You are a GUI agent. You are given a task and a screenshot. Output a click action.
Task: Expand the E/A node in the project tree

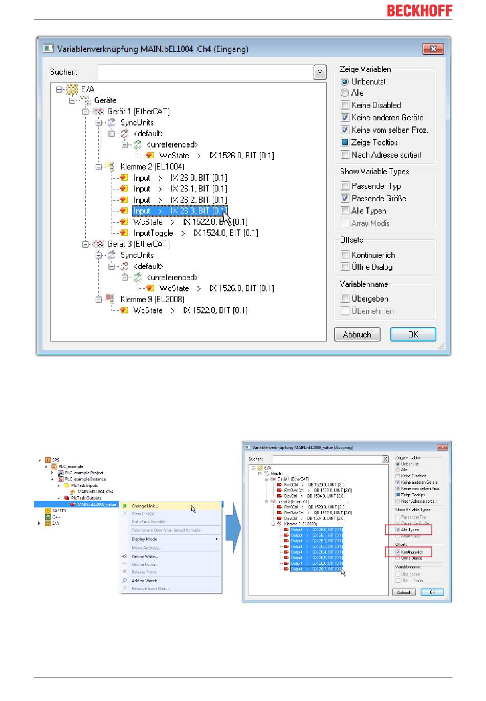coord(40,523)
